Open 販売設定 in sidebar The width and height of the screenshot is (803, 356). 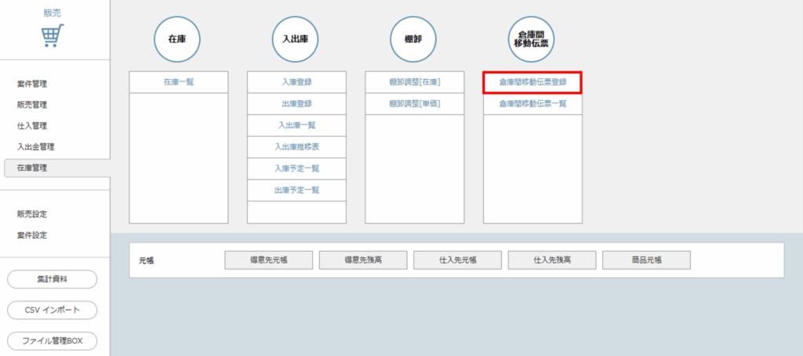tap(33, 214)
